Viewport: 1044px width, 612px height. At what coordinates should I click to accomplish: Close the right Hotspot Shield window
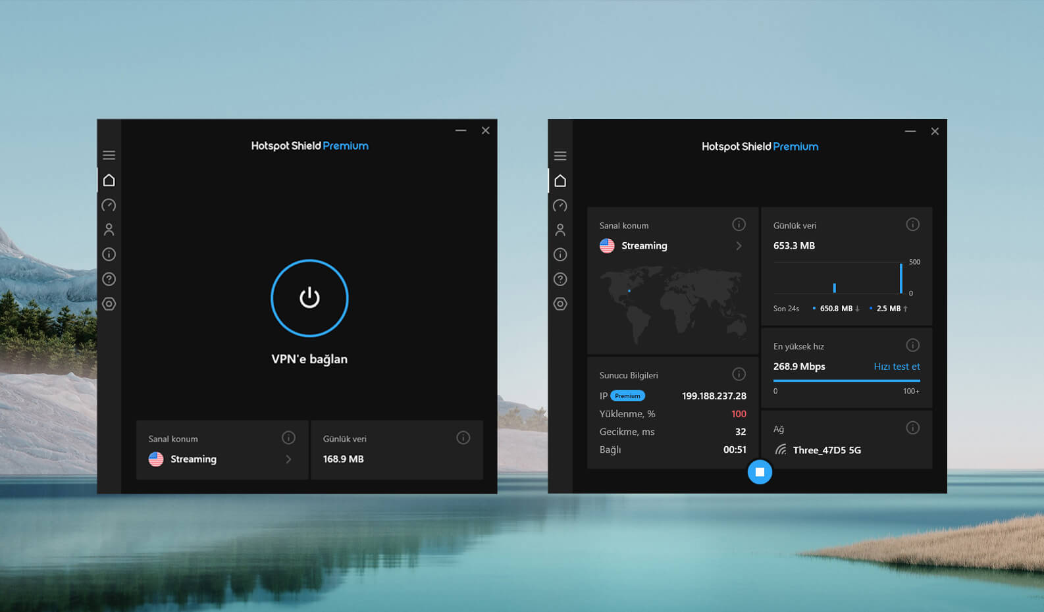pos(935,131)
